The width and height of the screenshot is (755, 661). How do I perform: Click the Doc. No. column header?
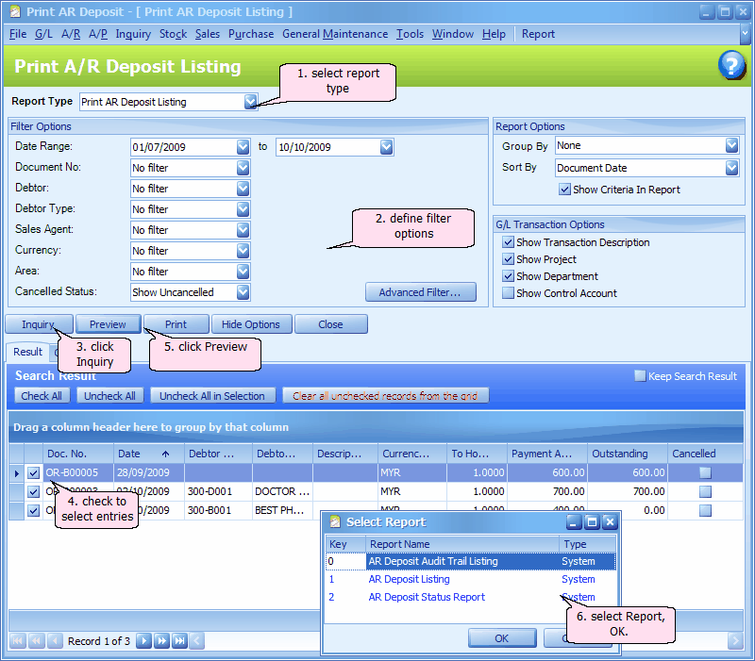tap(78, 454)
